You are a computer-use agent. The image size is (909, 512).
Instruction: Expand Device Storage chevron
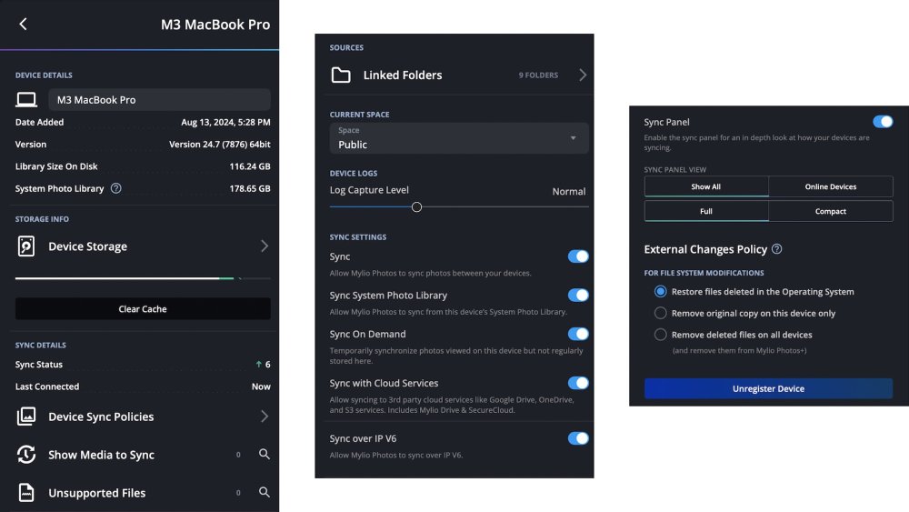265,246
